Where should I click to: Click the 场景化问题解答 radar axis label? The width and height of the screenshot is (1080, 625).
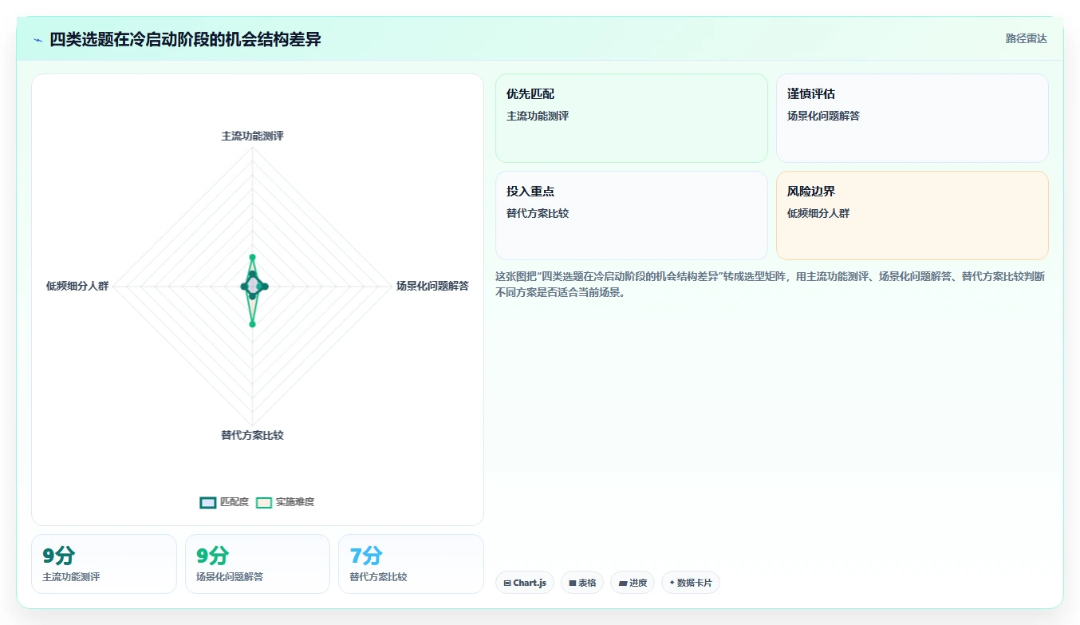coord(432,286)
